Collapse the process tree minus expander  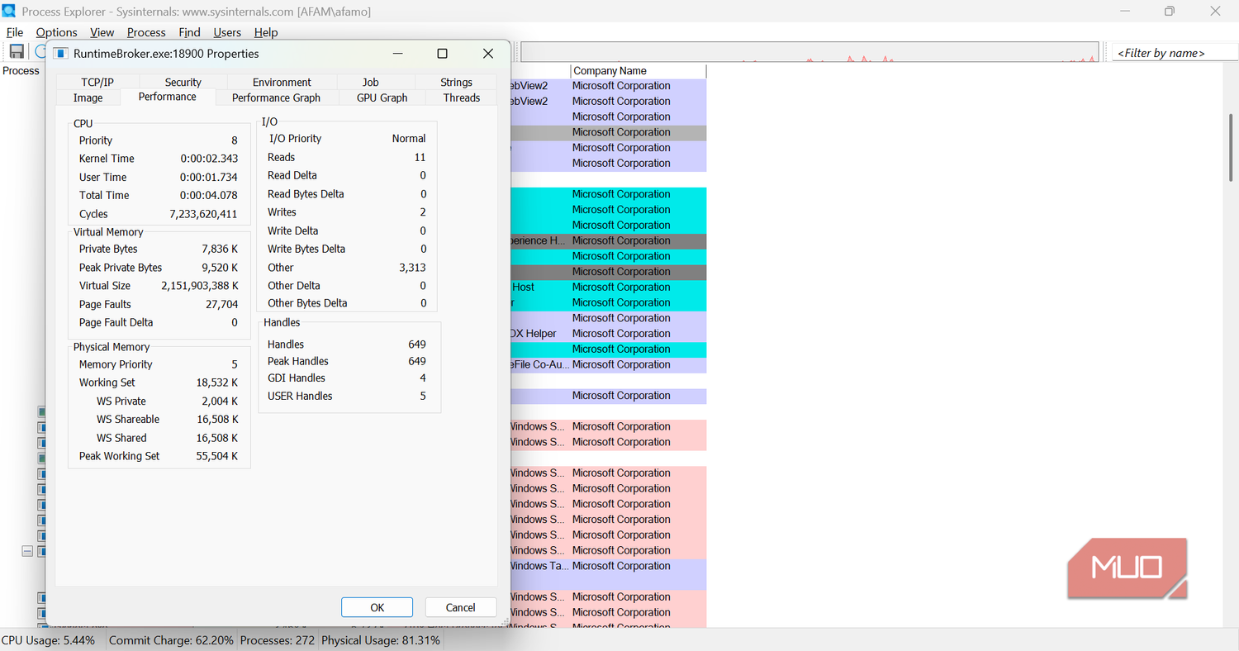(27, 551)
